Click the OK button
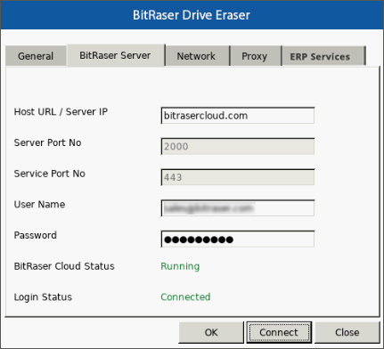384x349 pixels. click(x=211, y=332)
